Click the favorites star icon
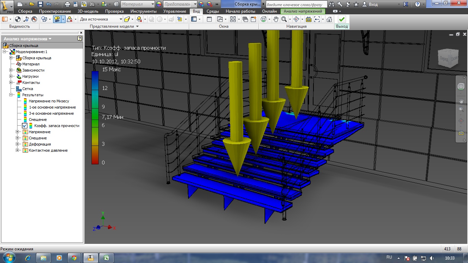 (356, 4)
